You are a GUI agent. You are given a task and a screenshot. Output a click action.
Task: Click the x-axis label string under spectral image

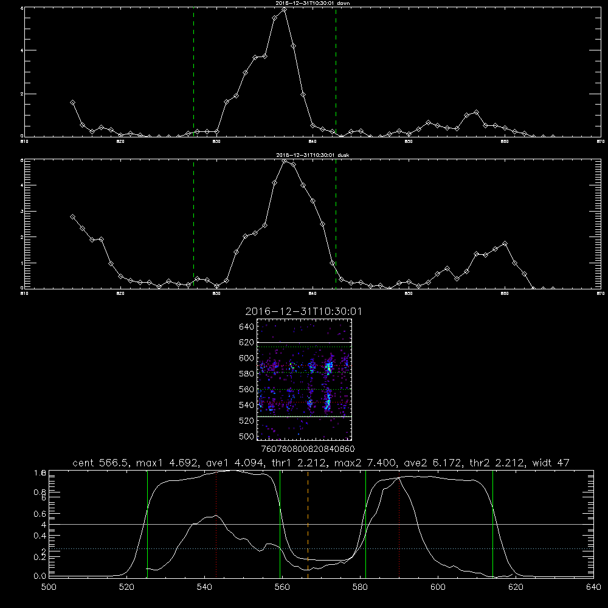coord(308,449)
